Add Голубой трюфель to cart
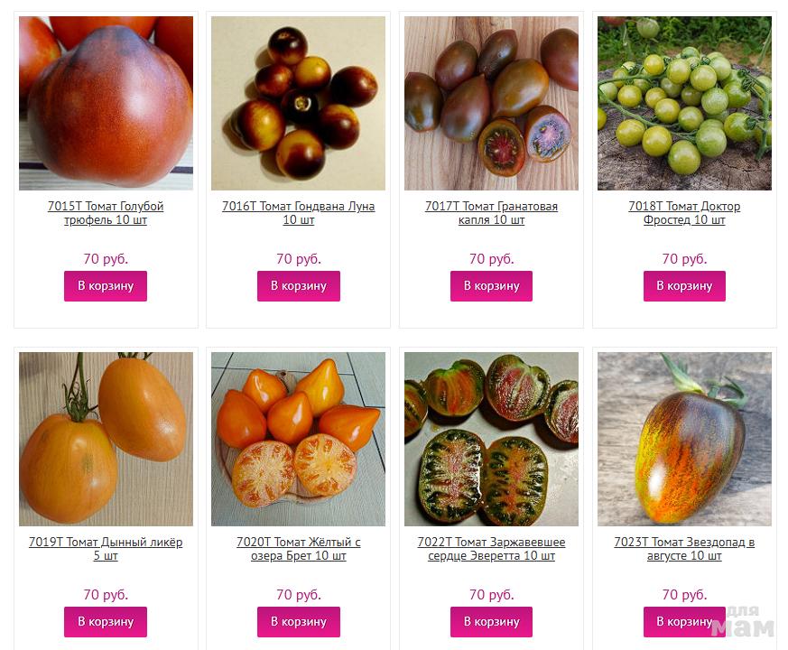Viewport: 788px width, 650px height. click(x=106, y=286)
